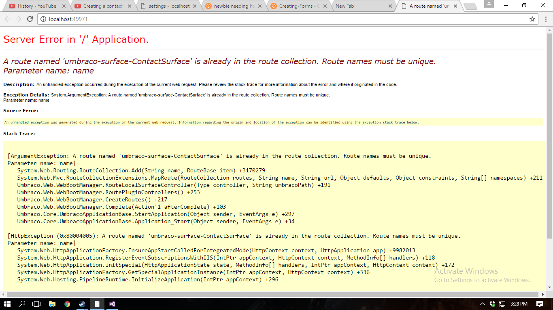Viewport: 553px width, 310px height.
Task: Open the Windows Action Center notifications
Action: click(x=540, y=304)
